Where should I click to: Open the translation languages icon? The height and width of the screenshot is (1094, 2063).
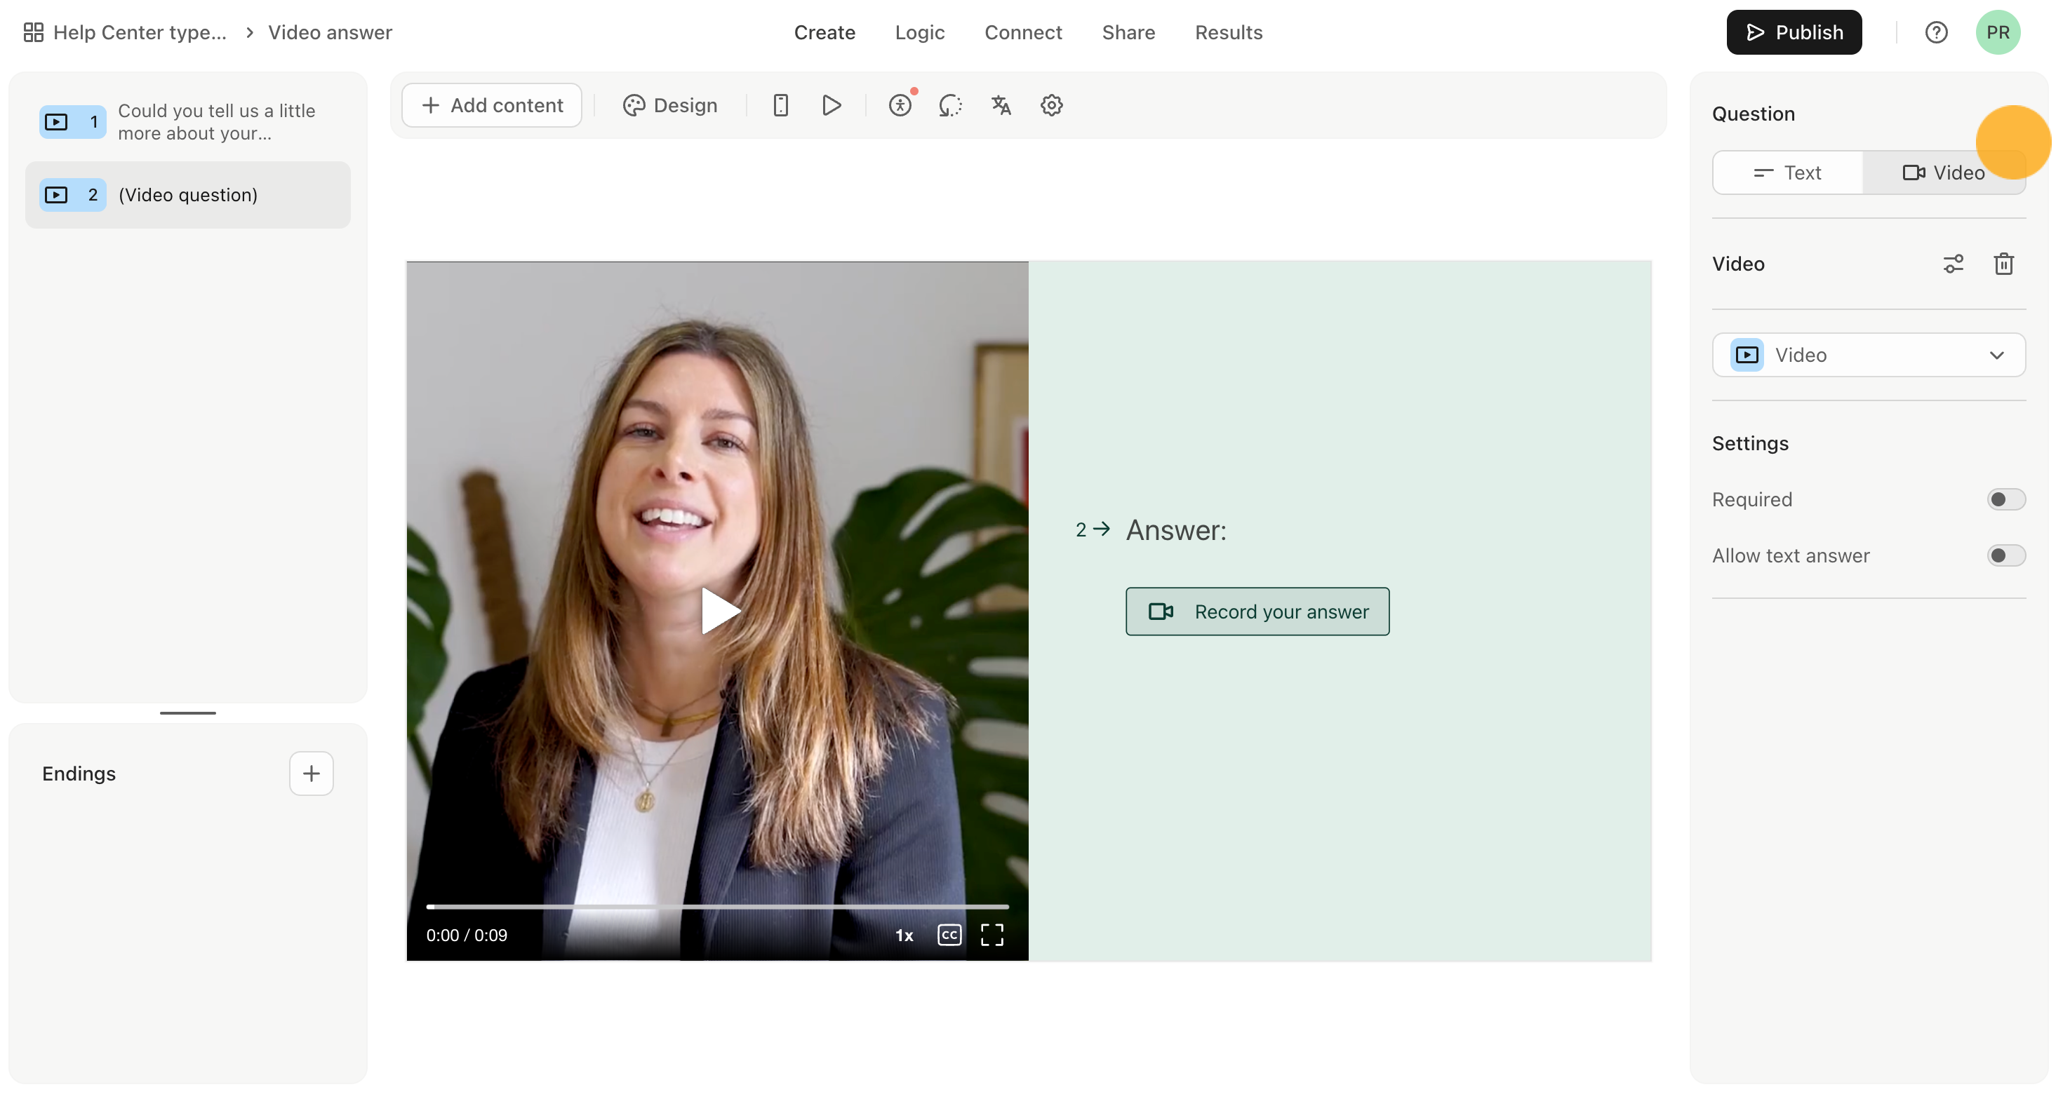(1001, 104)
